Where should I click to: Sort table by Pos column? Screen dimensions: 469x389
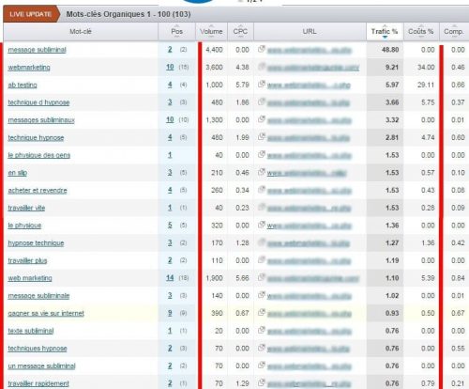tap(176, 32)
